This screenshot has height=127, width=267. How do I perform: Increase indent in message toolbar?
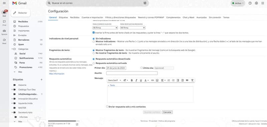click(x=182, y=80)
